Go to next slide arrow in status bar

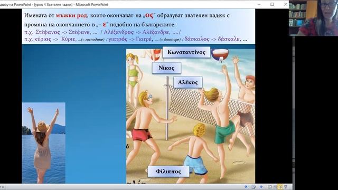261,187
